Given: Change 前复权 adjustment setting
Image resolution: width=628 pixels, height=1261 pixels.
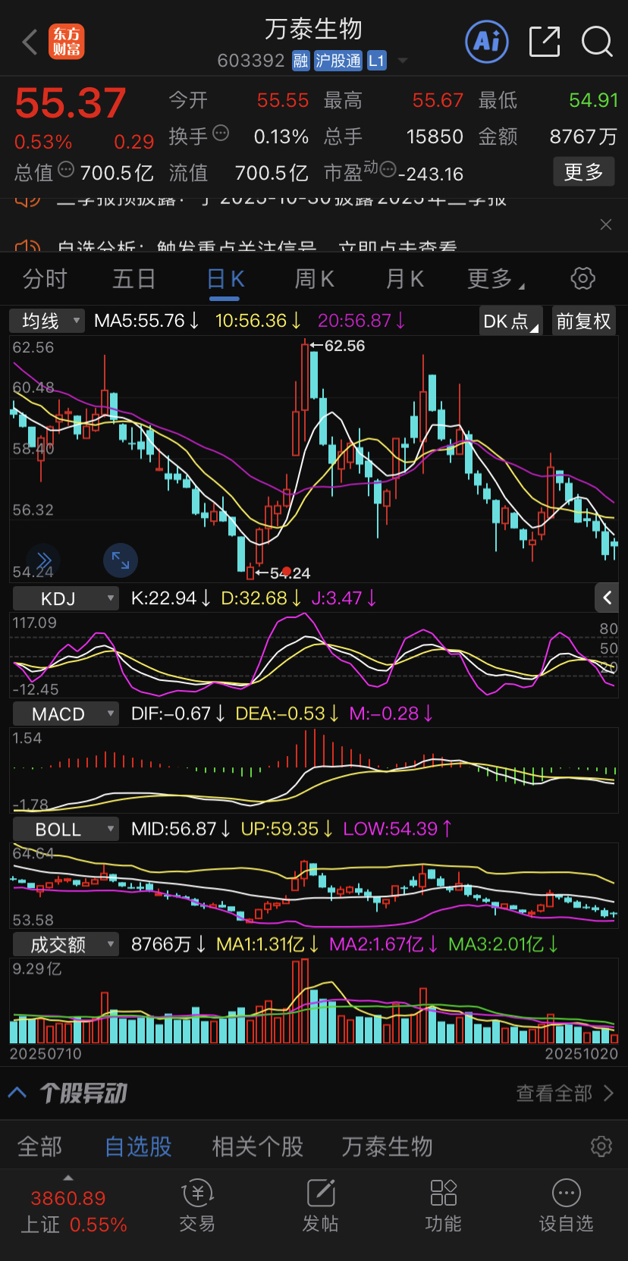Looking at the screenshot, I should tap(583, 321).
